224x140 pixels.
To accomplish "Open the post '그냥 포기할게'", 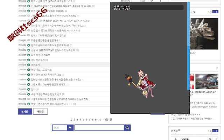I will point(38,60).
